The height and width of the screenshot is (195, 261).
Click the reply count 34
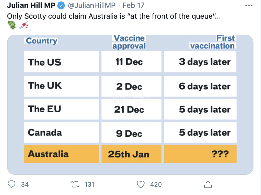pos(25,184)
